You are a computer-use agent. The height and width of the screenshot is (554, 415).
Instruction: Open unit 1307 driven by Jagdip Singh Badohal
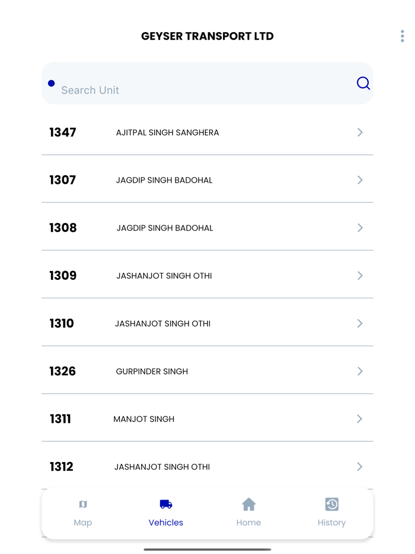(207, 180)
